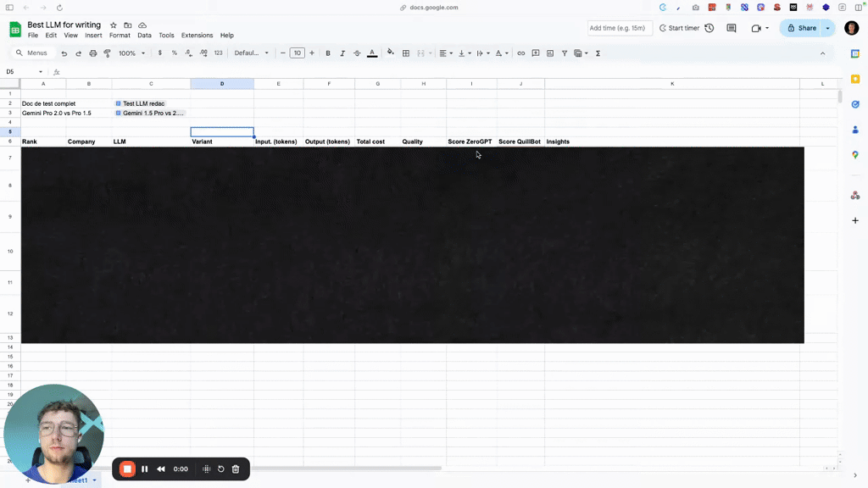Open the Format menu
This screenshot has width=868, height=488.
coord(120,36)
